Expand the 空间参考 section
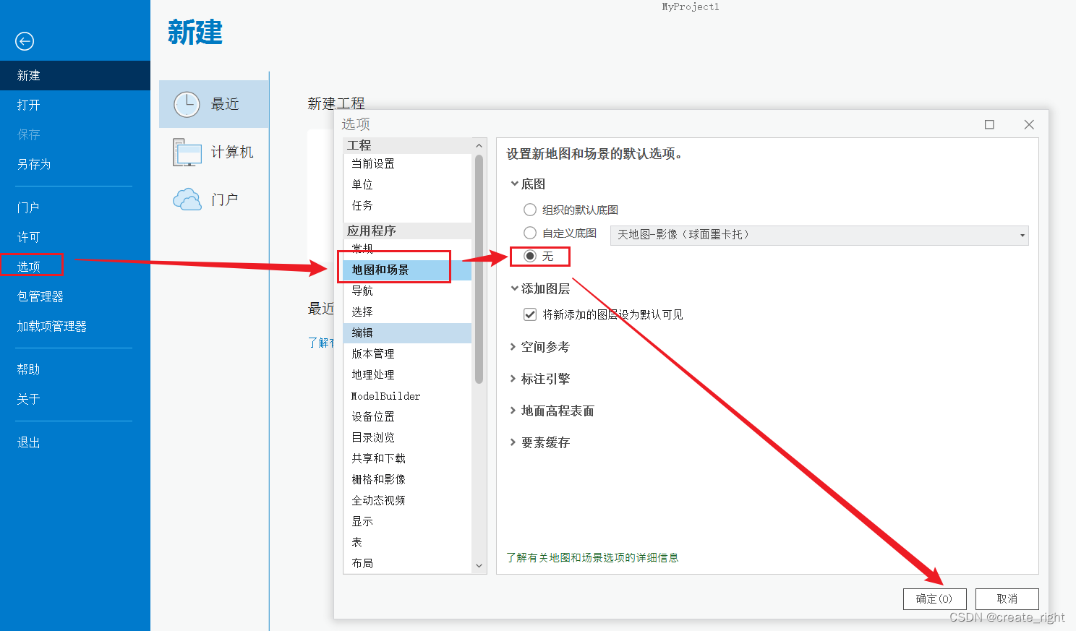The width and height of the screenshot is (1076, 631). (513, 347)
